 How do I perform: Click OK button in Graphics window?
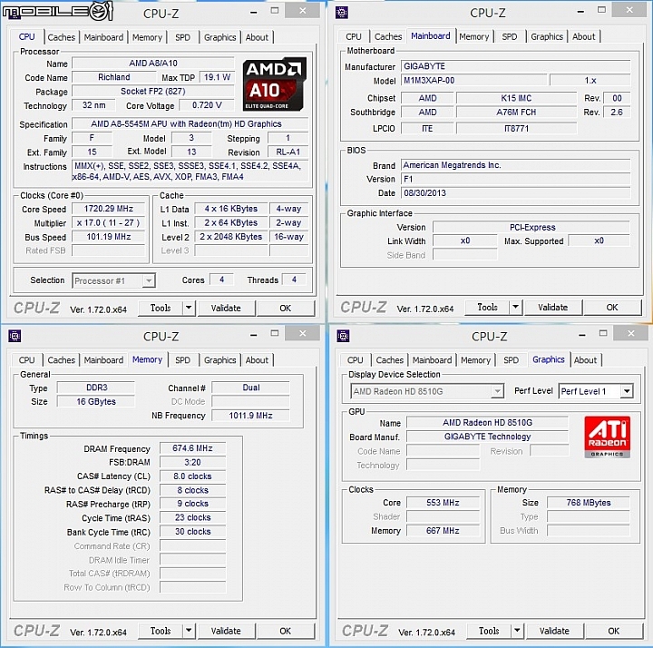pyautogui.click(x=614, y=631)
